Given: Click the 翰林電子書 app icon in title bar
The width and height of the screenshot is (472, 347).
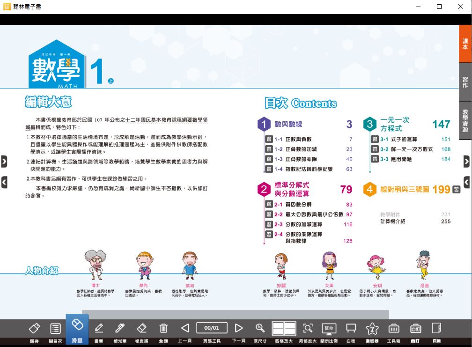Looking at the screenshot, I should click(x=7, y=6).
